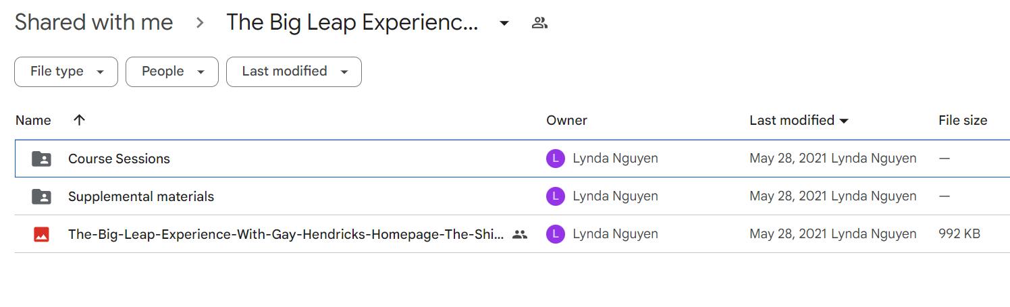Click the Name column header

[33, 120]
